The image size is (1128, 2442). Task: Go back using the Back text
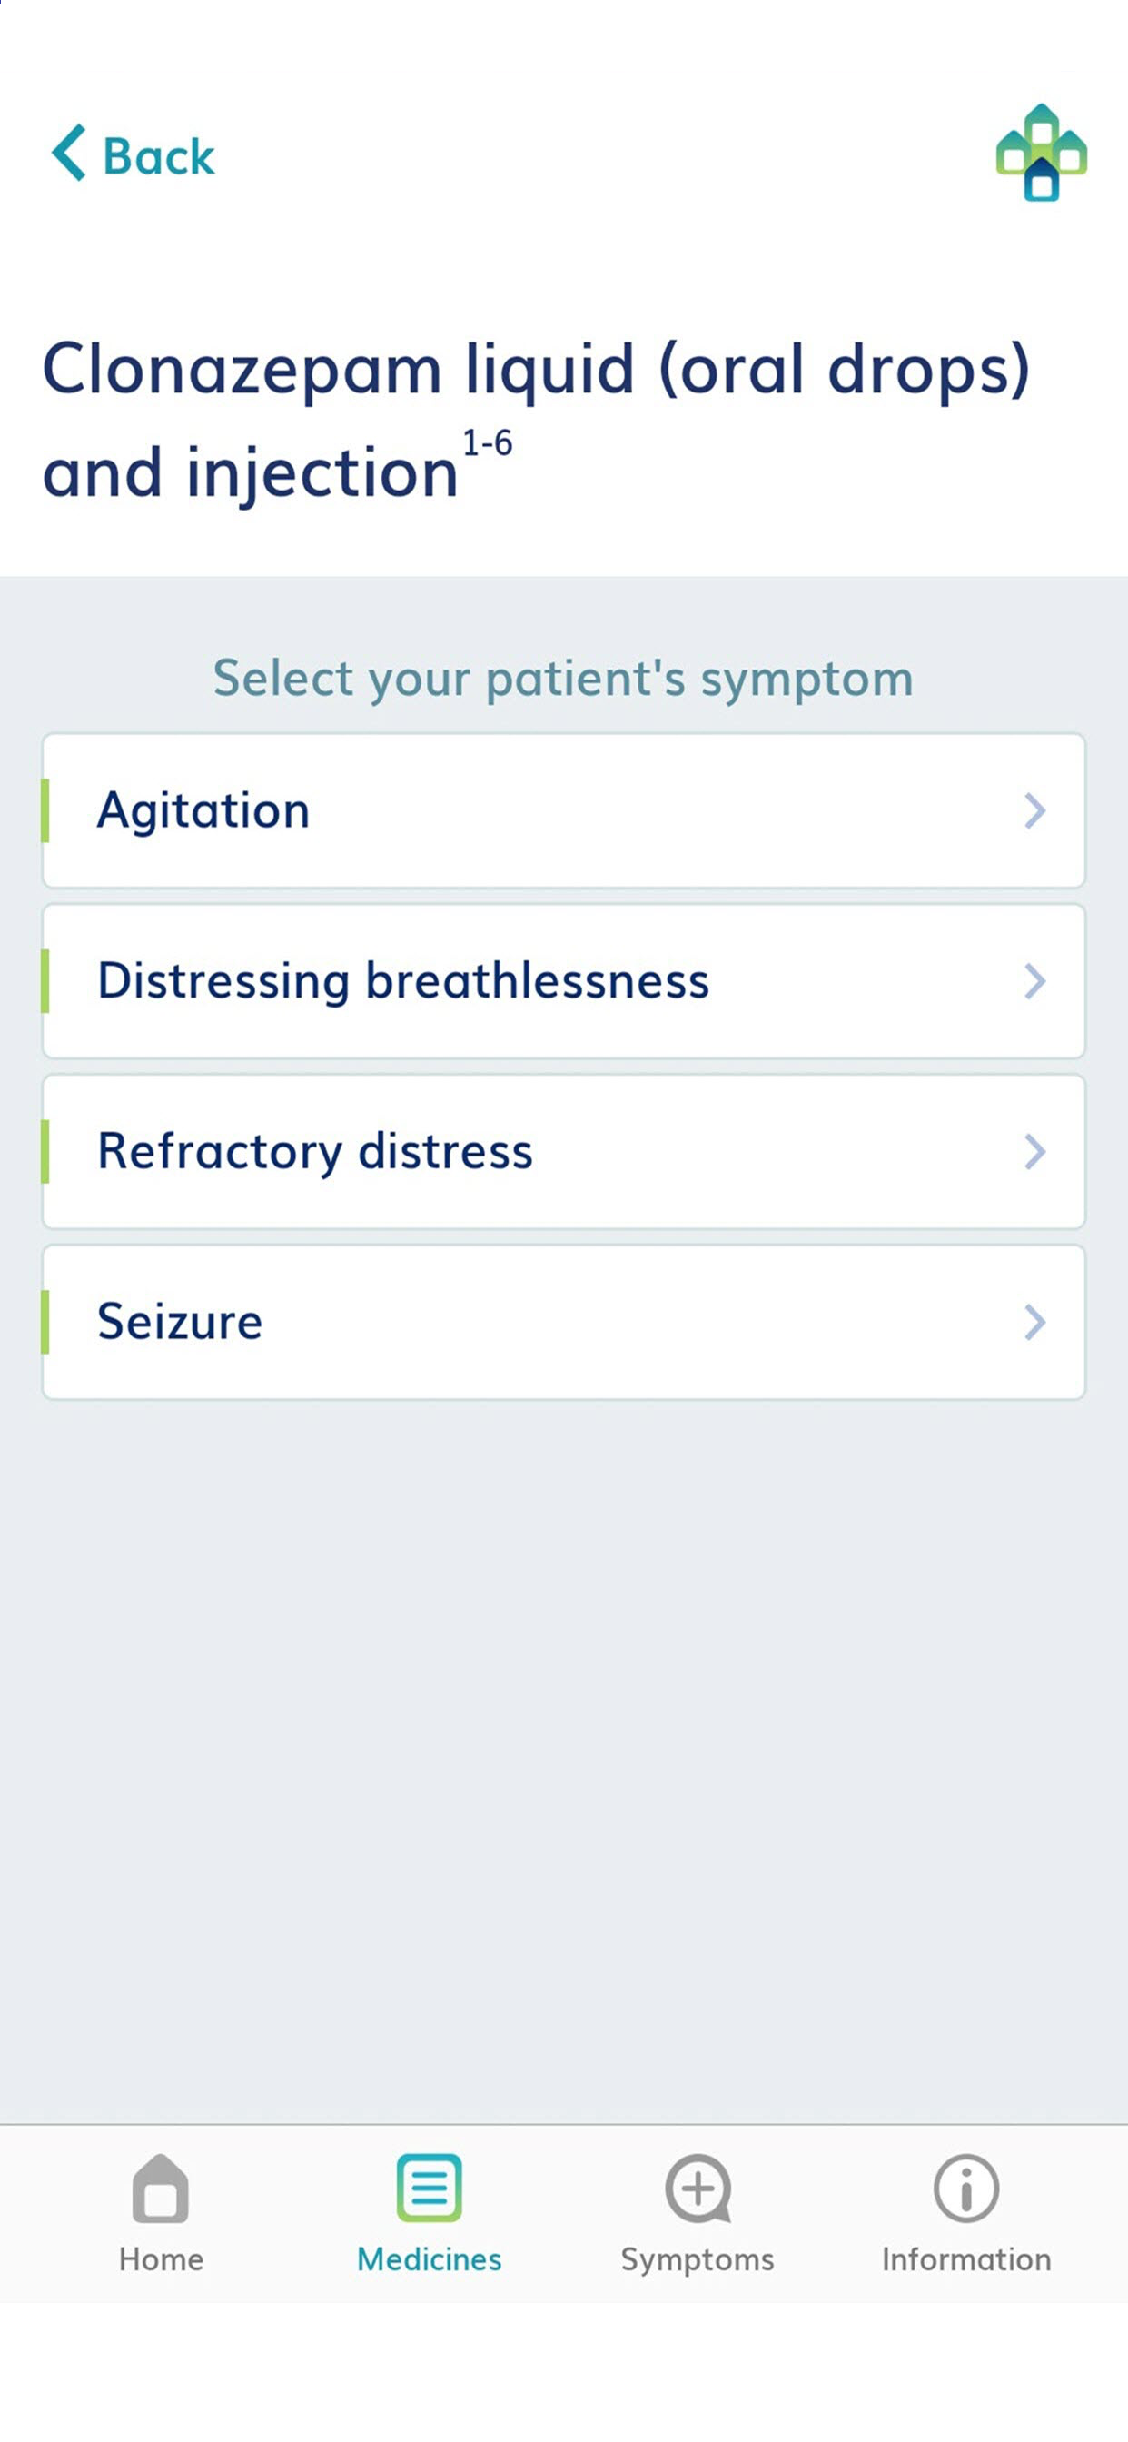[x=159, y=156]
